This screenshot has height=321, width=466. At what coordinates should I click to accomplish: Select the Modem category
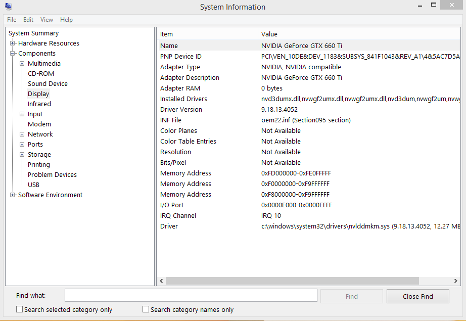click(x=39, y=124)
